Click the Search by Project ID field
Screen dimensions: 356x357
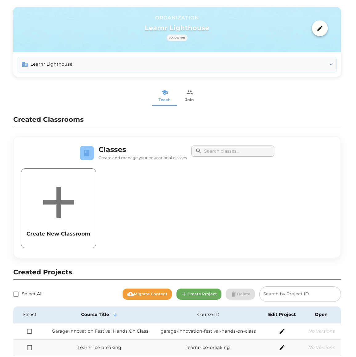pyautogui.click(x=300, y=294)
